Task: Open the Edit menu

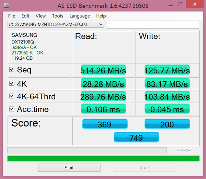Action: (x=25, y=16)
